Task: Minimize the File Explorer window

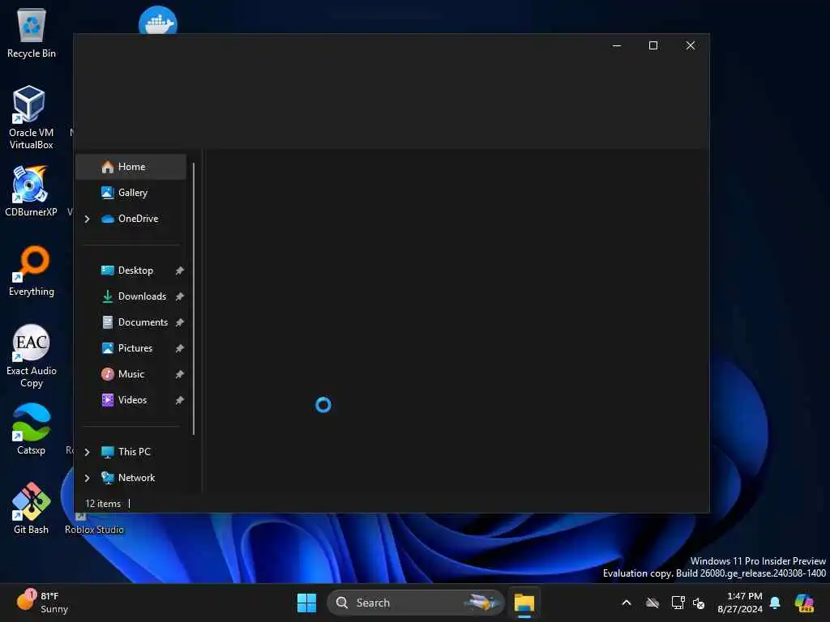Action: point(617,45)
